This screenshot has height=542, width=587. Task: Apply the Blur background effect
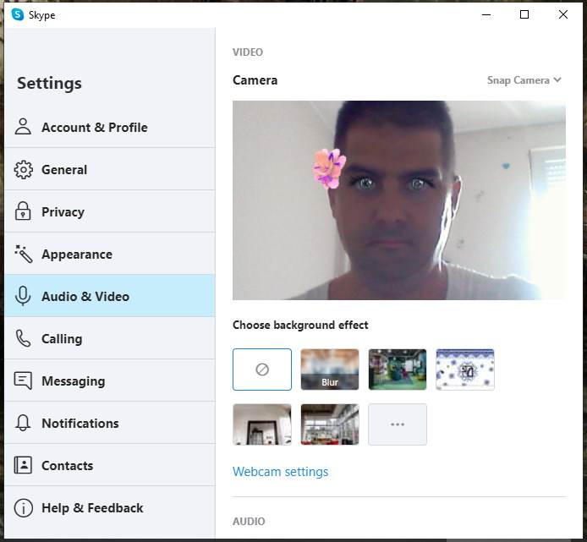(330, 370)
